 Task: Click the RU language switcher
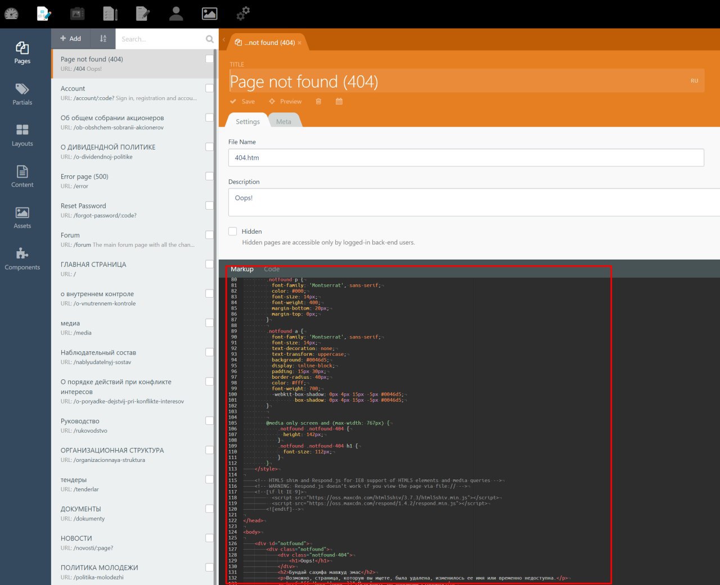pos(694,81)
